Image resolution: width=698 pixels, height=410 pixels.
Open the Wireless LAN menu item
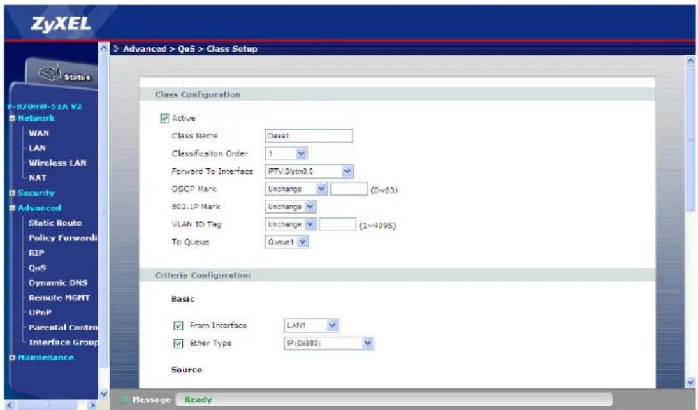click(x=57, y=163)
